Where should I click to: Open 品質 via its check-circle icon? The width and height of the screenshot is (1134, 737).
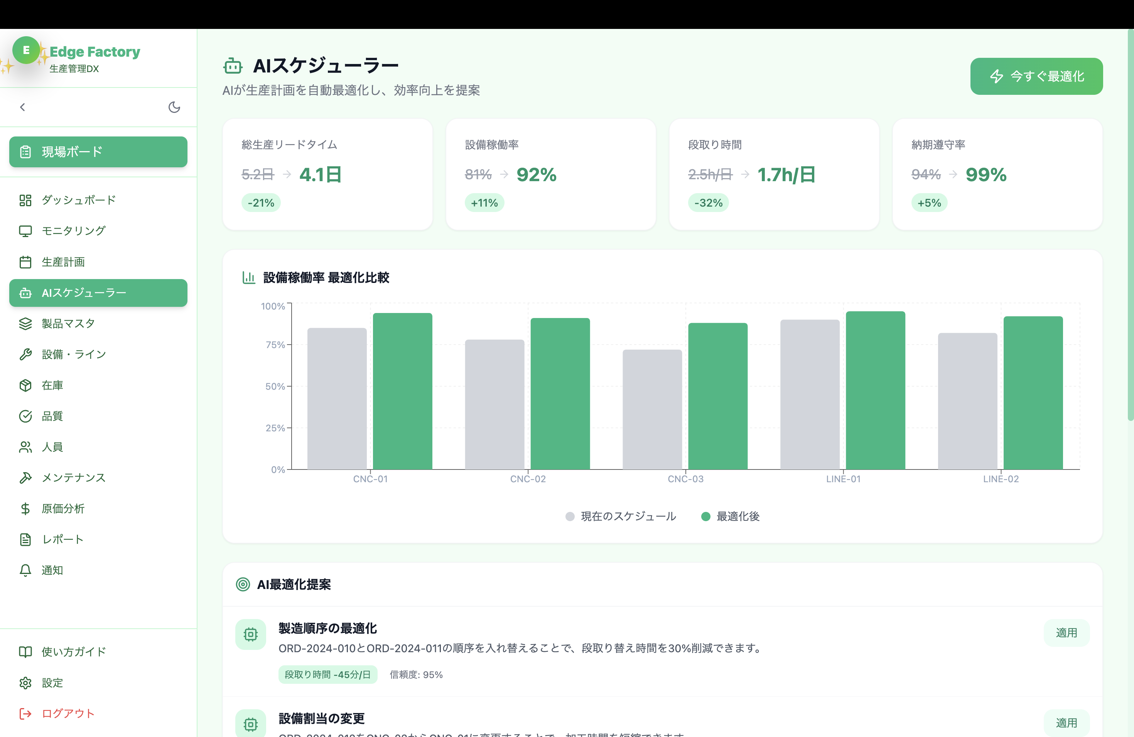point(25,416)
